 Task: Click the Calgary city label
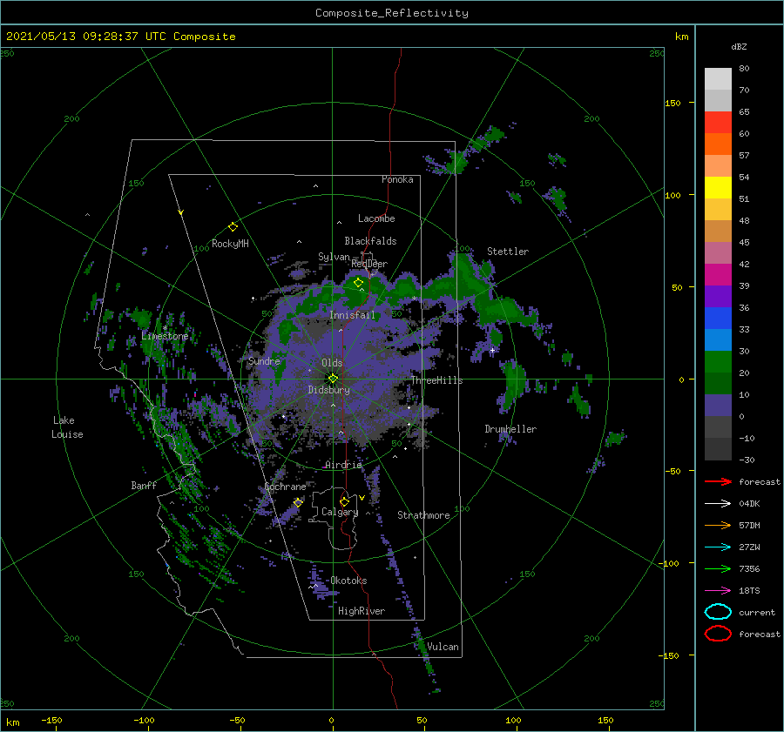pos(340,512)
